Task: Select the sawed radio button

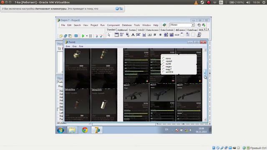Action: (x=164, y=61)
